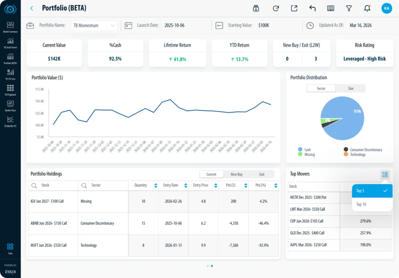Open the filter funnel icon

click(x=349, y=8)
